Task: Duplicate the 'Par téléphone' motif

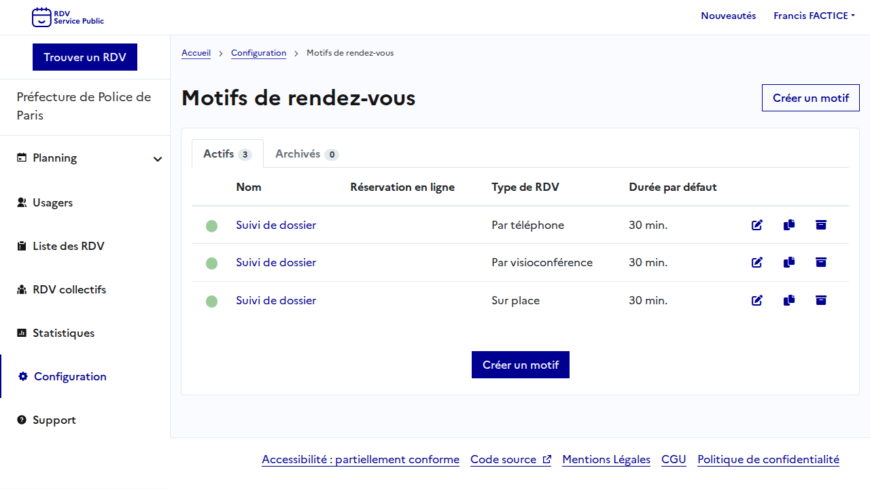Action: coord(788,225)
